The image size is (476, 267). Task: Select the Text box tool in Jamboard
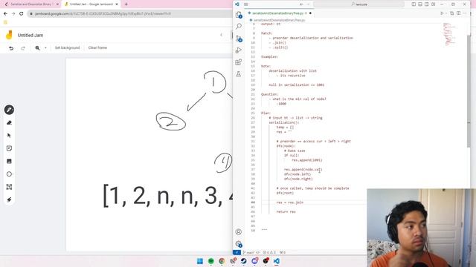pos(9,187)
